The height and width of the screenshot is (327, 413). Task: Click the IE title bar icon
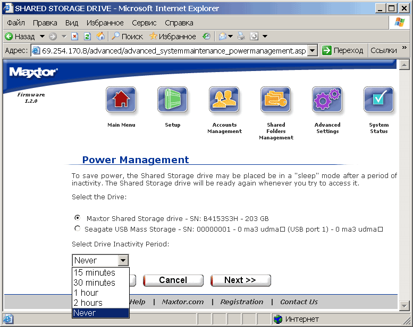pyautogui.click(x=8, y=8)
